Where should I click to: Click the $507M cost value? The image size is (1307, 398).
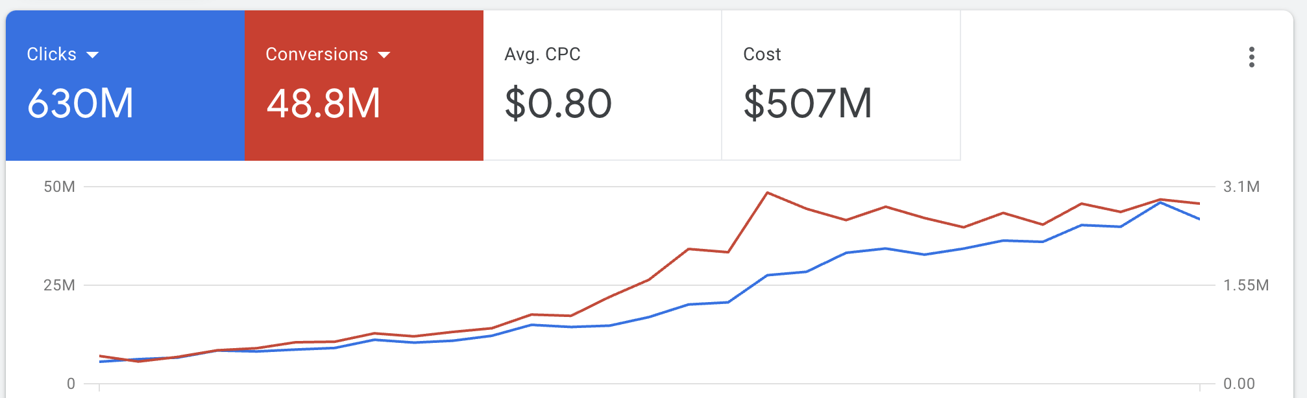(807, 104)
